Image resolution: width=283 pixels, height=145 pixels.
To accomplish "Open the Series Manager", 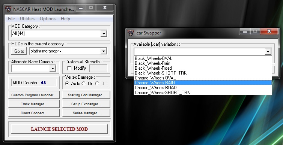I will [86, 113].
